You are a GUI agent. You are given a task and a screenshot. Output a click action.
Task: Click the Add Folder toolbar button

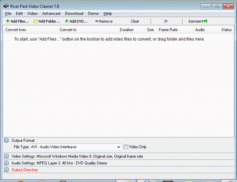[47, 21]
